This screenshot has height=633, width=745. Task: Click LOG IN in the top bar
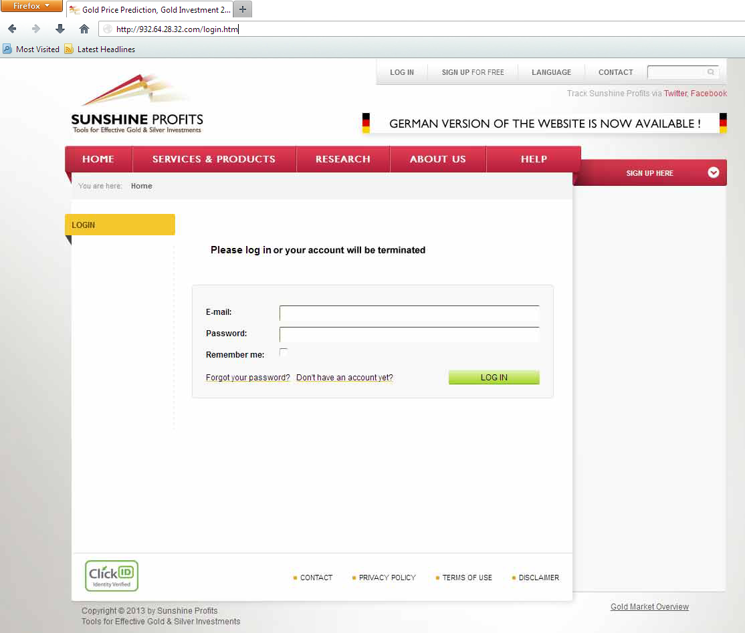[402, 72]
